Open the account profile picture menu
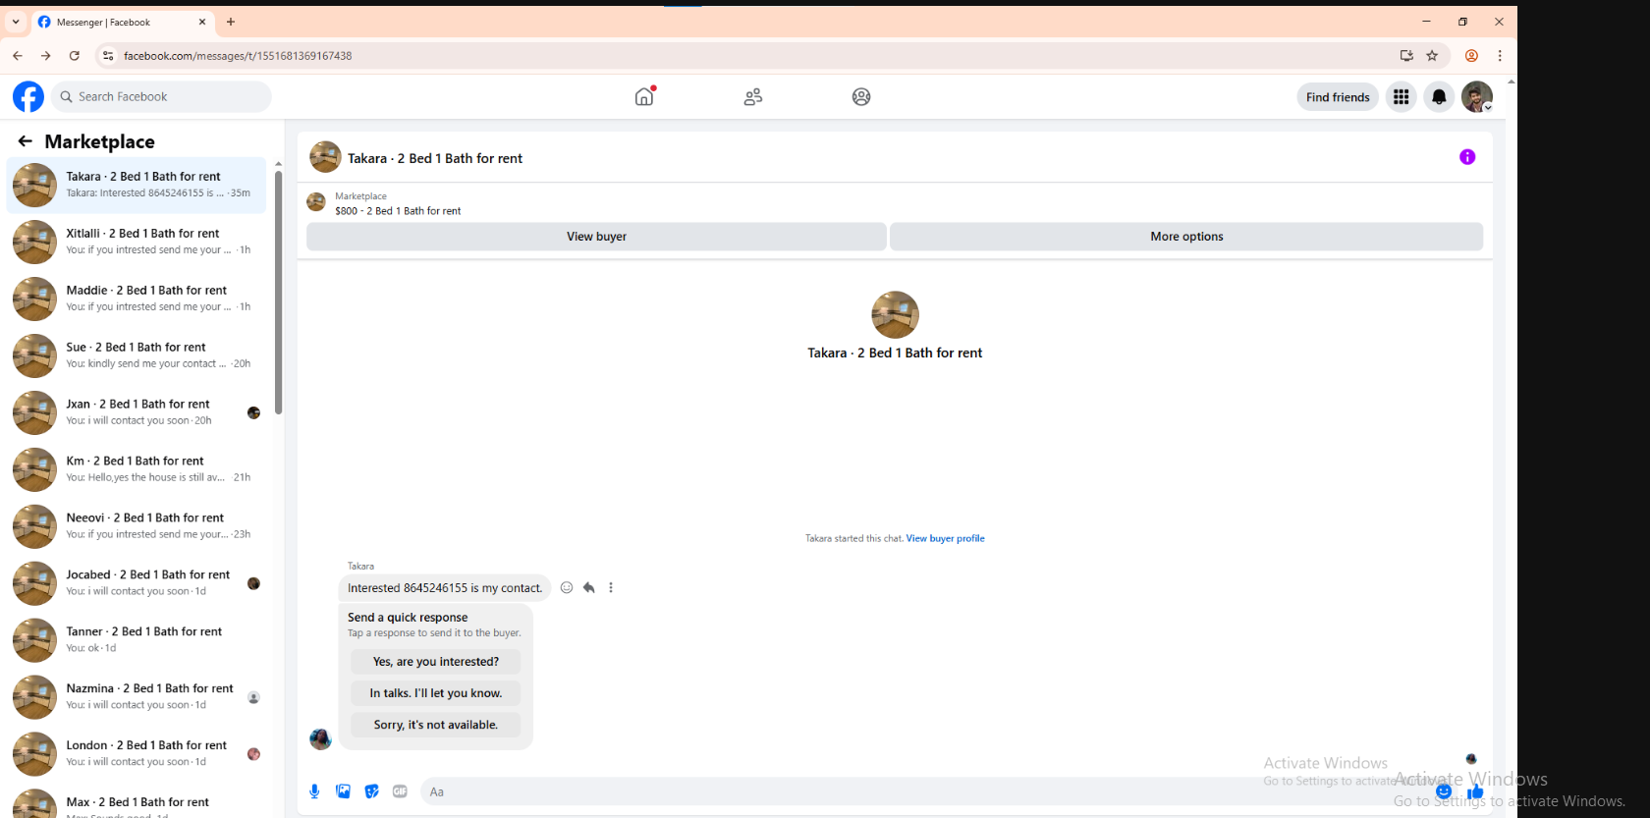 (x=1477, y=96)
